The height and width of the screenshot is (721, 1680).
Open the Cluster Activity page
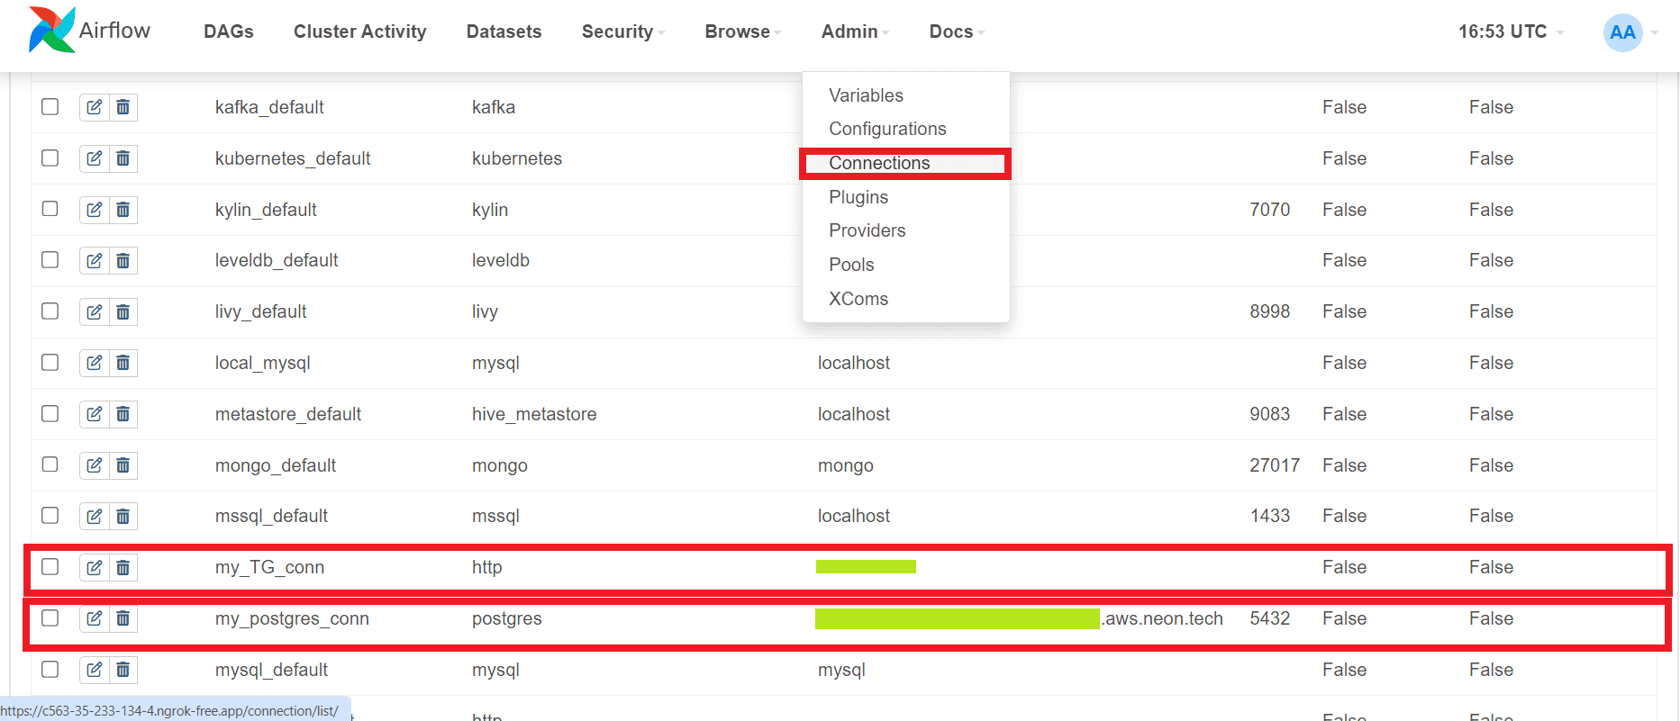(360, 32)
